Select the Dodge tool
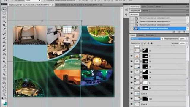This screenshot has width=190, height=107. click(4, 62)
